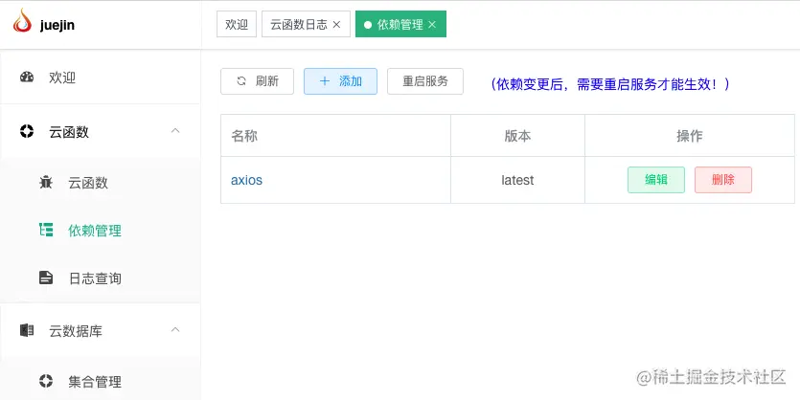Click the 添加 button
This screenshot has width=800, height=400.
[341, 81]
